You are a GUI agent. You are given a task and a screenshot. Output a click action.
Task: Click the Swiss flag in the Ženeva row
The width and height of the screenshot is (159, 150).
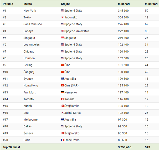[63, 133]
